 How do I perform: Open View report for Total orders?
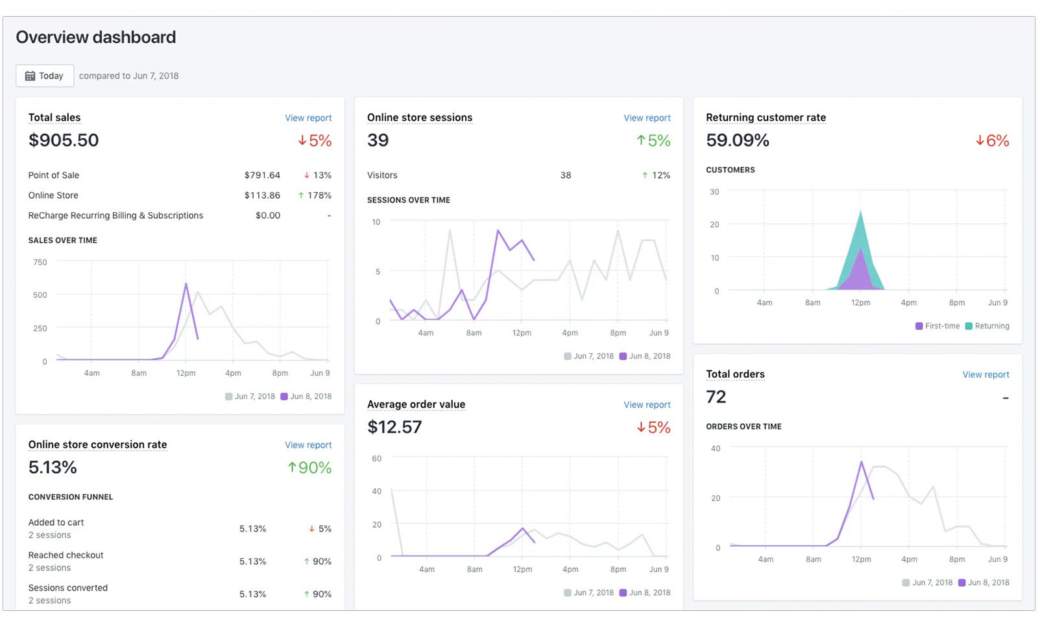(985, 375)
